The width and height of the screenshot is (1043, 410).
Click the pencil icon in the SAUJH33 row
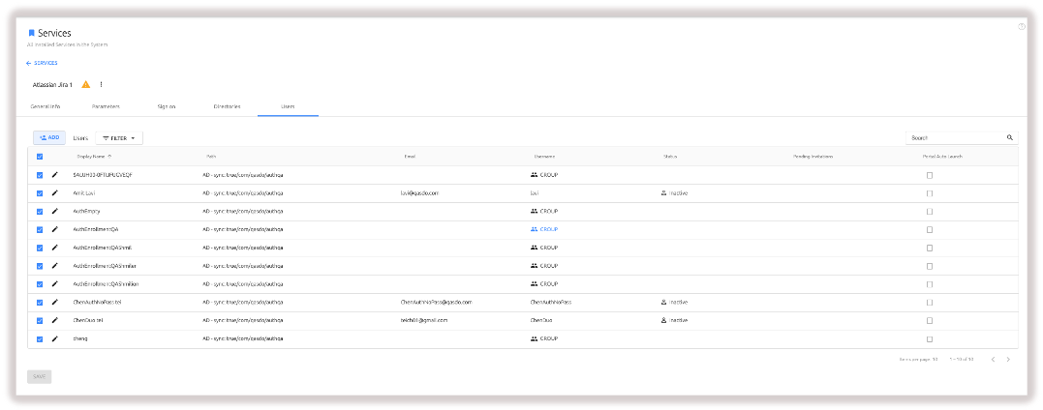coord(55,175)
